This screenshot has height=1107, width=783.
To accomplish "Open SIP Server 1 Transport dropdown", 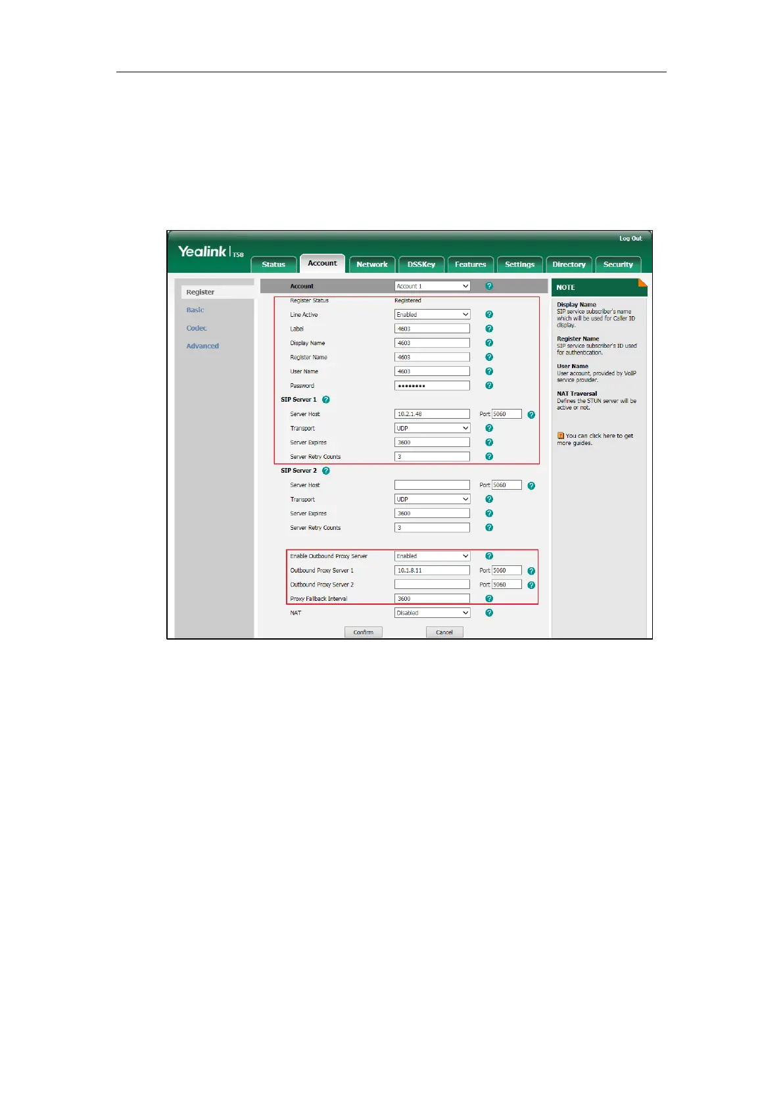I will tap(433, 428).
